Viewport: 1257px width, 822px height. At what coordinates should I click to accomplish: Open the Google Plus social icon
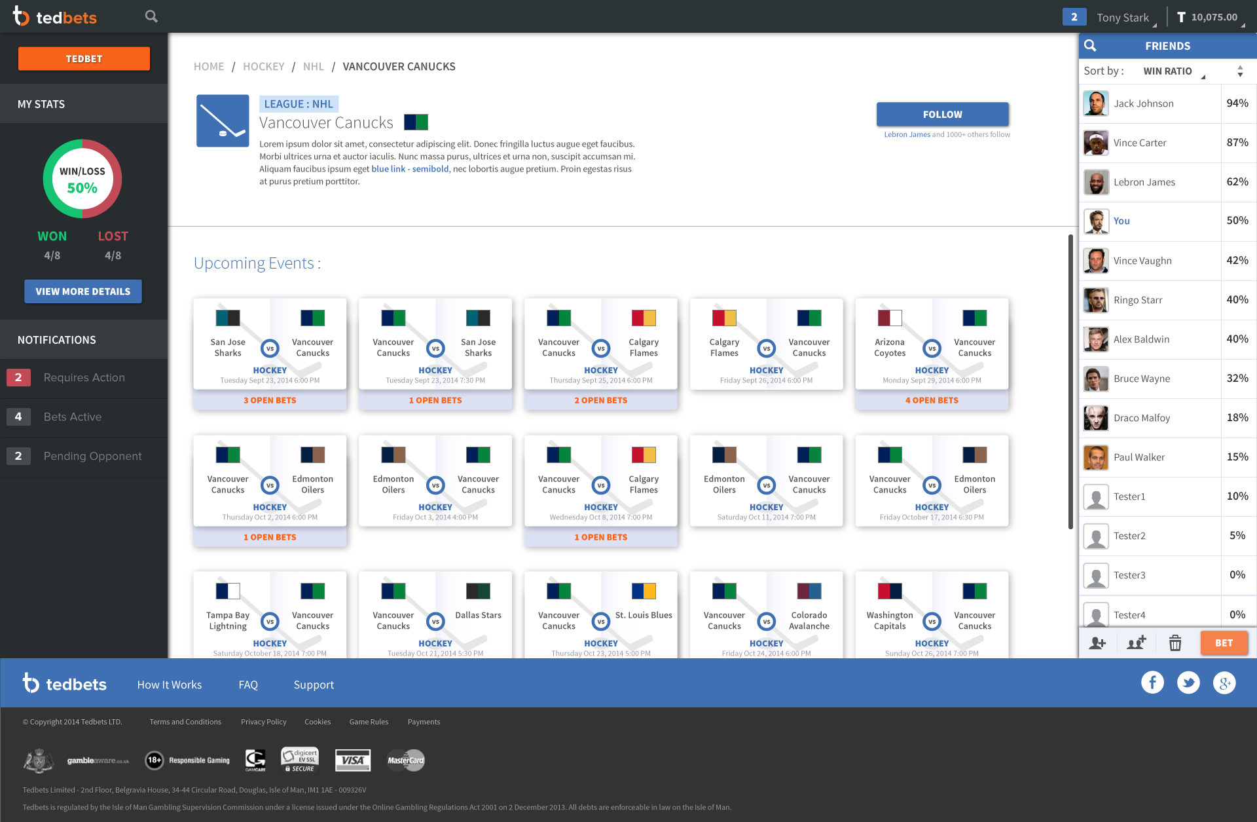(1224, 682)
